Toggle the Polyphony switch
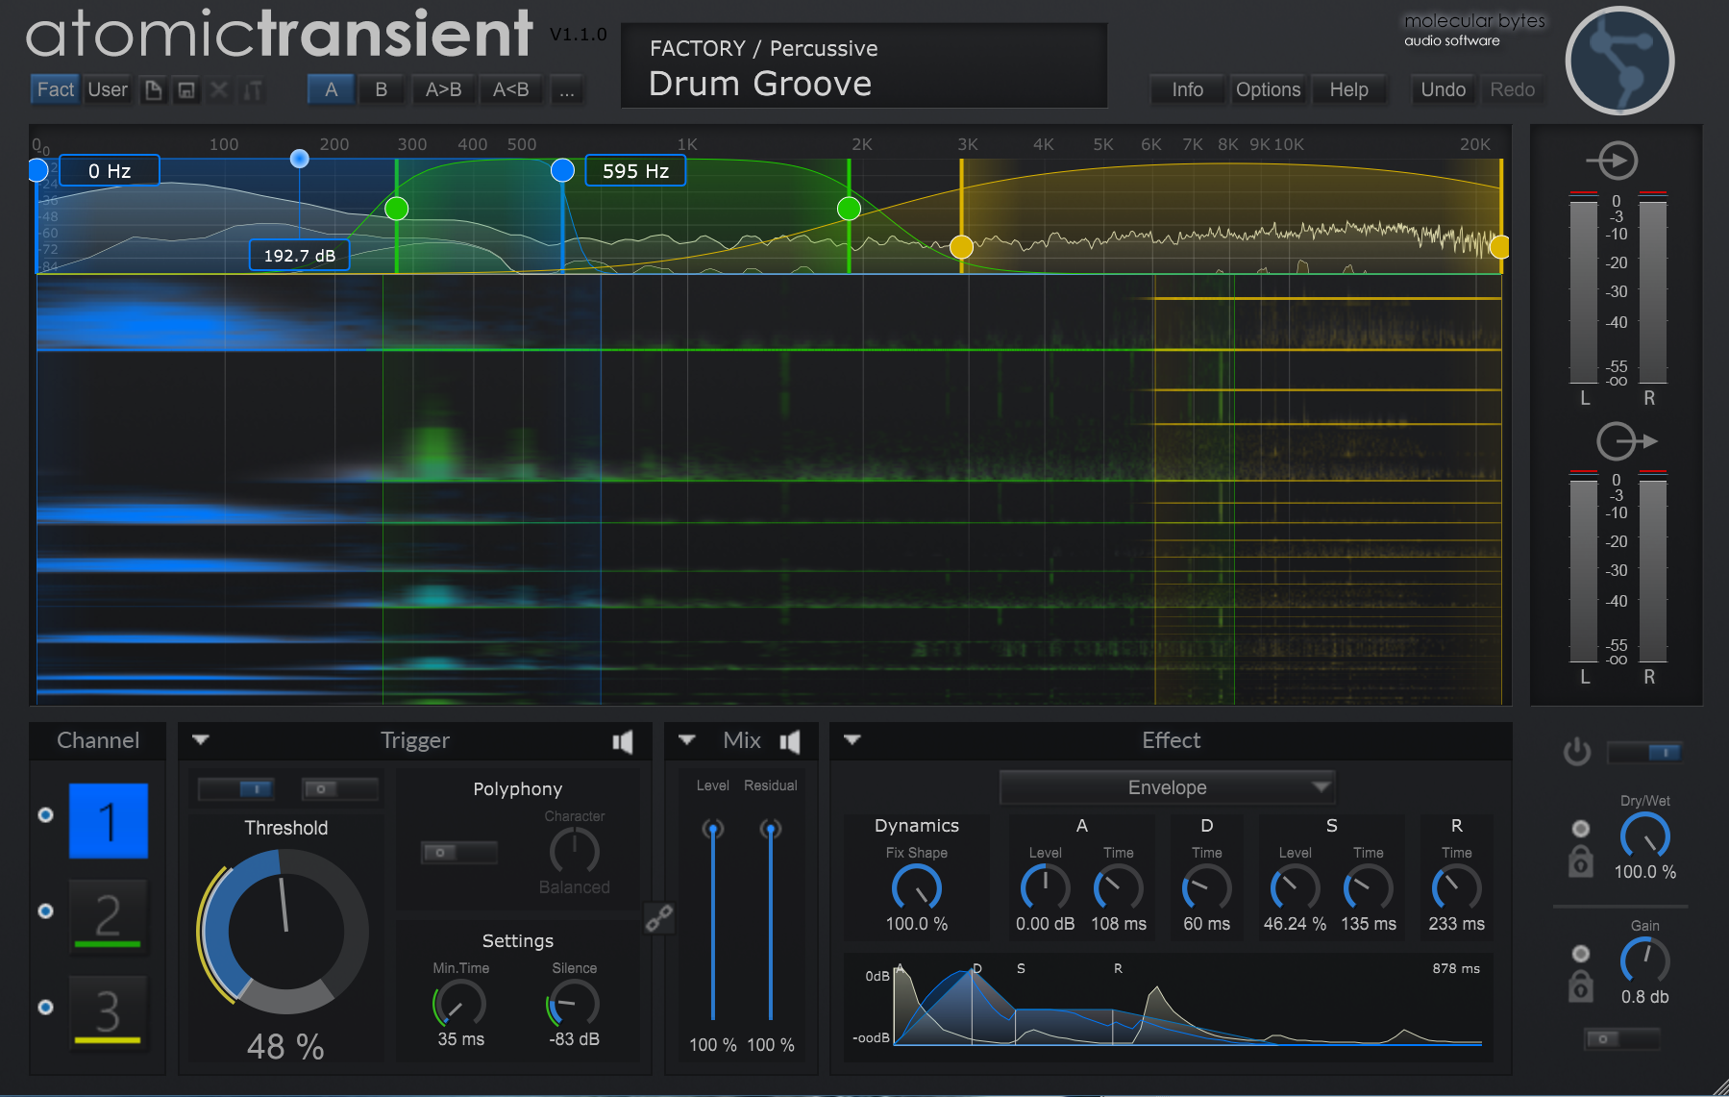1729x1097 pixels. point(458,852)
